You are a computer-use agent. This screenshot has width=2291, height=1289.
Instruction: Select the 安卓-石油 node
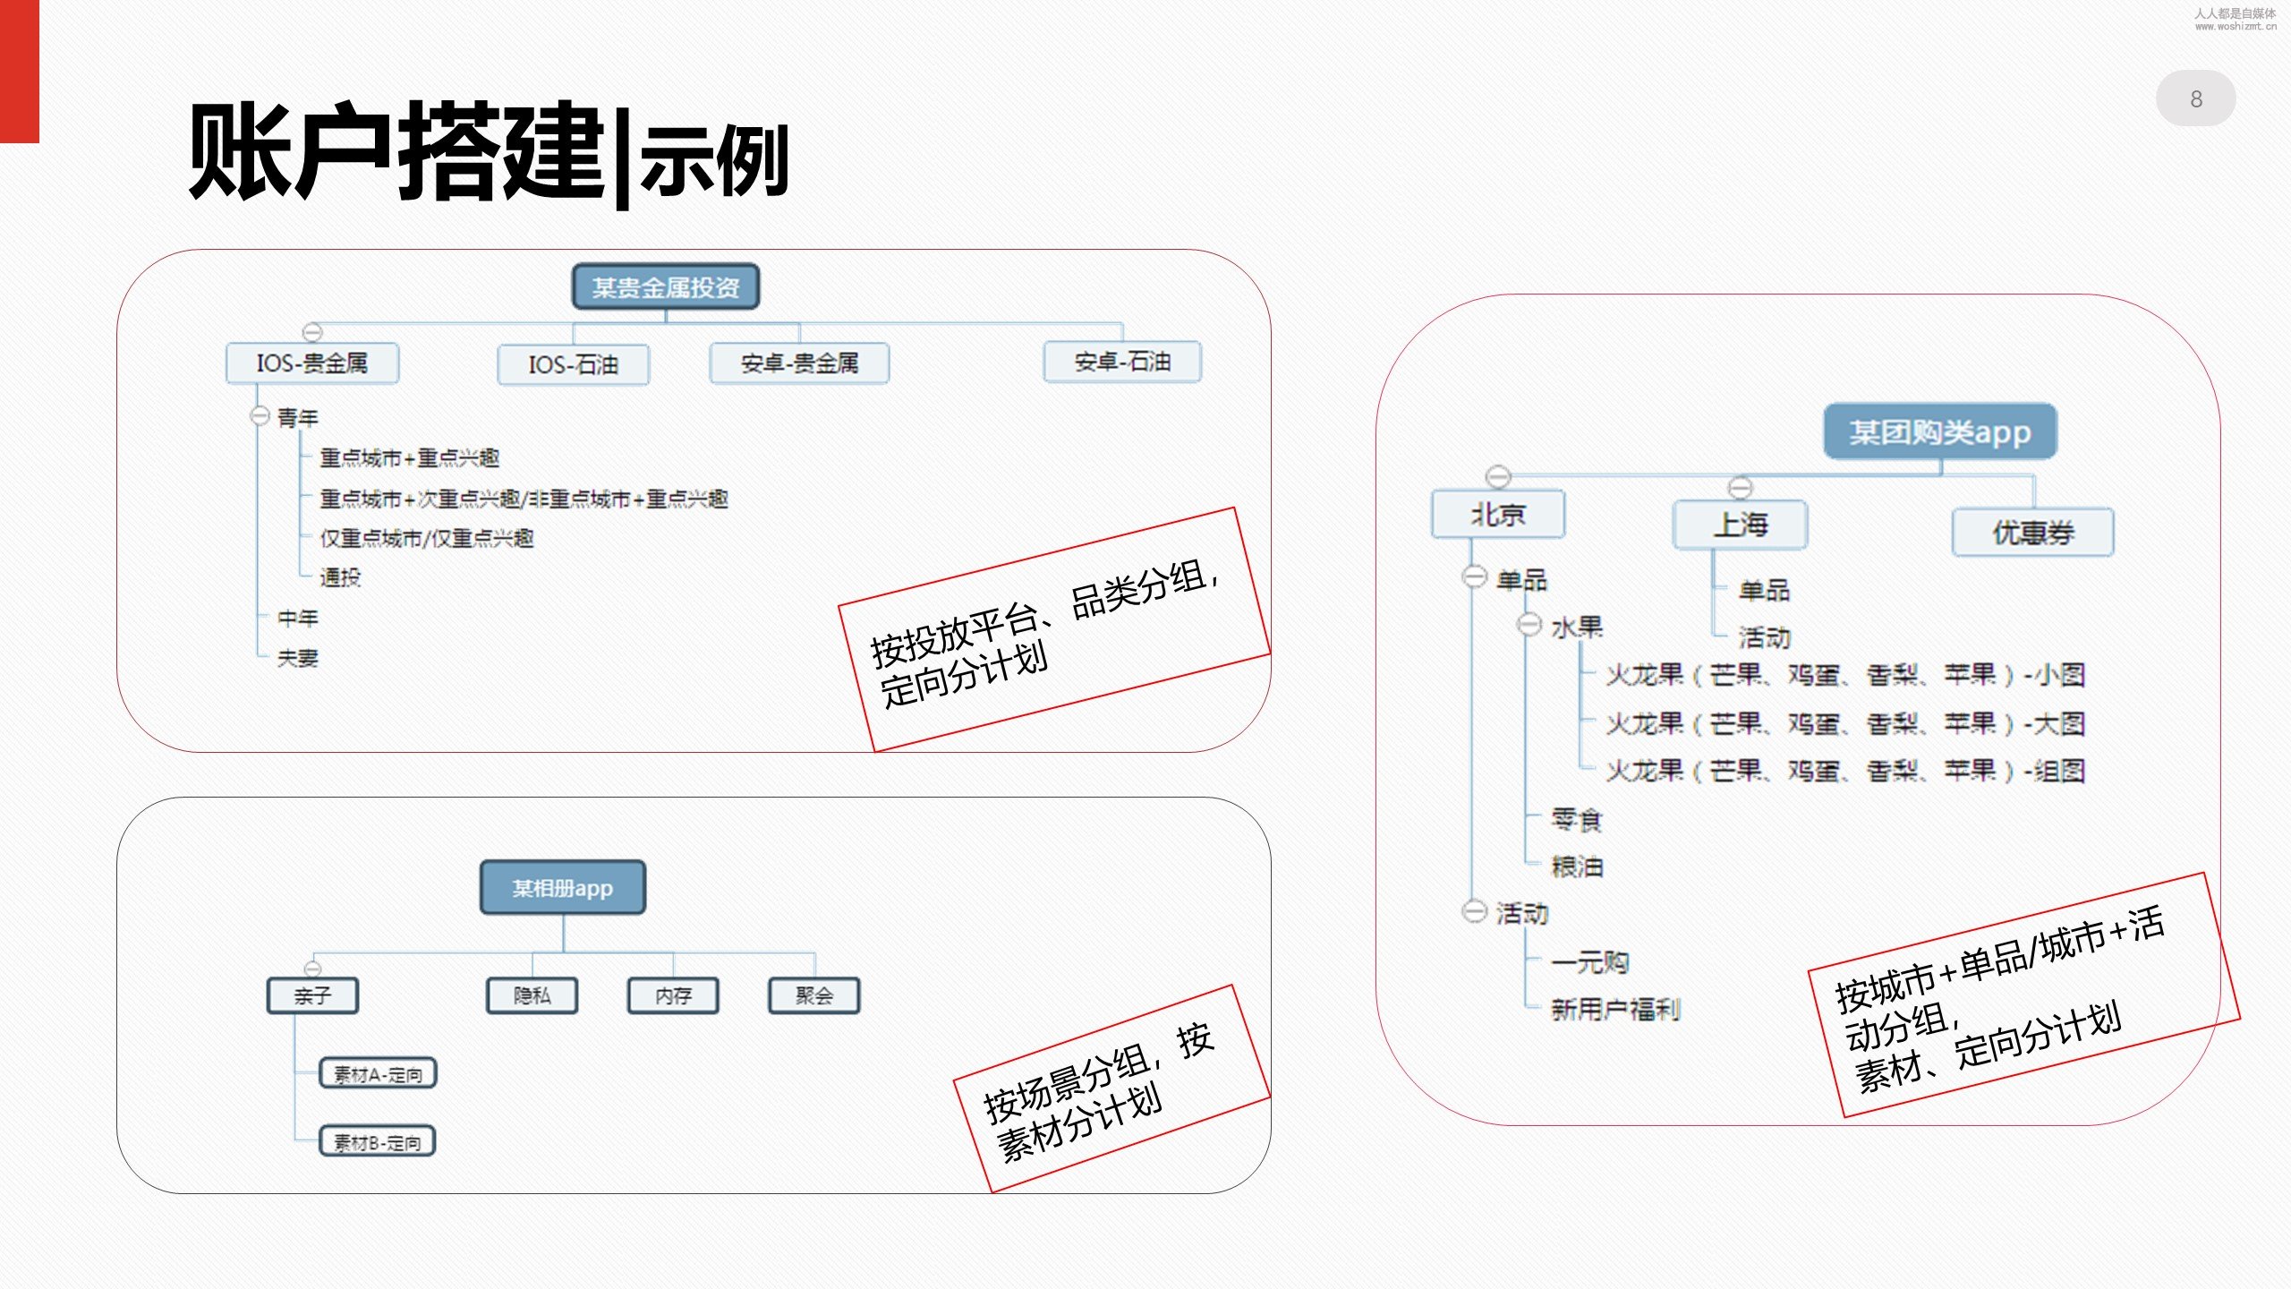1122,362
